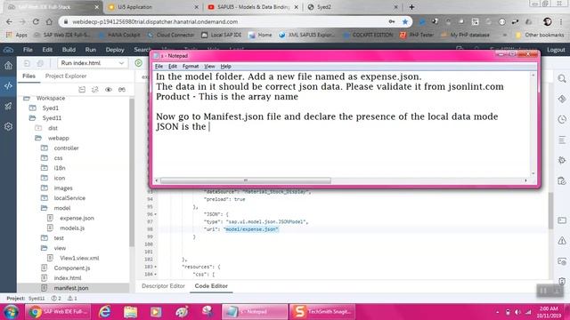The height and width of the screenshot is (320, 570).
Task: Collapse the model folder
Action: (45, 208)
